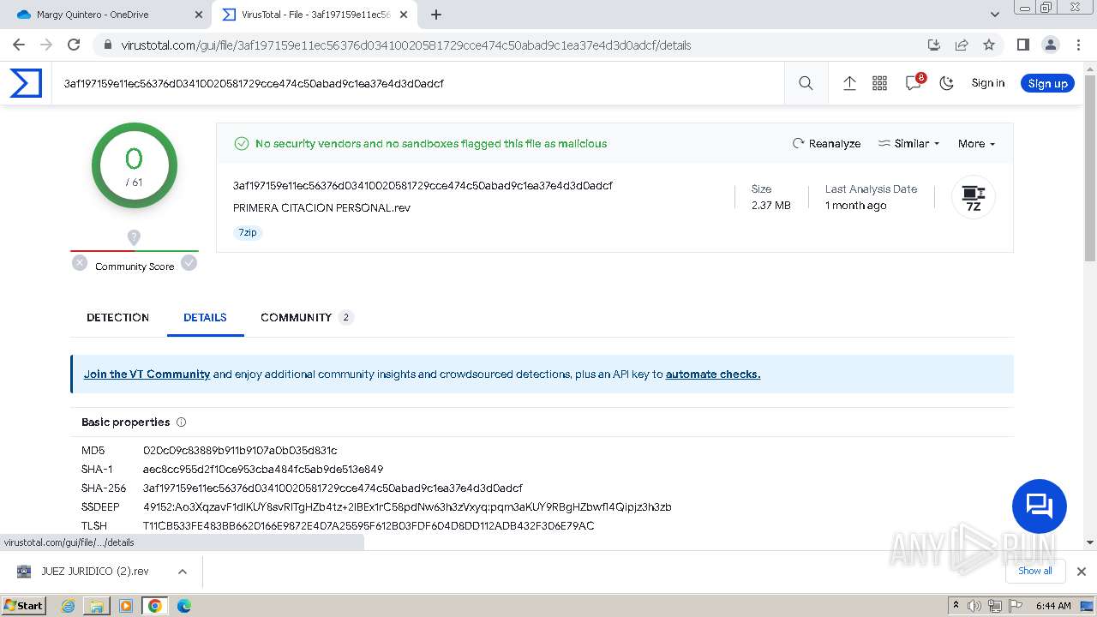Click the install app icon in address bar
Screen dimensions: 1097x617
(x=934, y=45)
